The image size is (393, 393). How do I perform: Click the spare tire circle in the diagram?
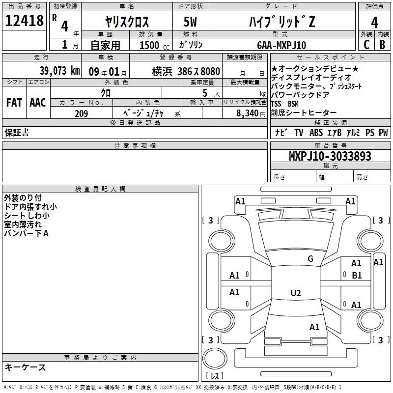[x=215, y=358]
